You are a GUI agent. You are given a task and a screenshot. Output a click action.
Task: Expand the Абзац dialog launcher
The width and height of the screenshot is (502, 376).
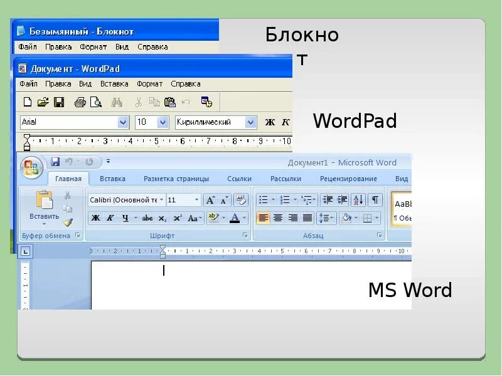pos(380,236)
